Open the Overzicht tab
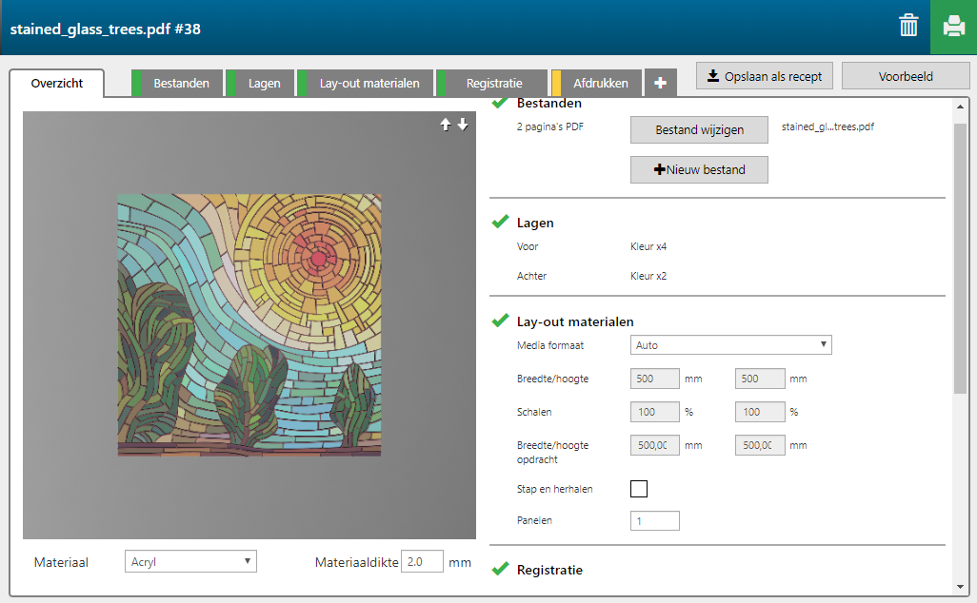The height and width of the screenshot is (603, 977). pos(57,83)
